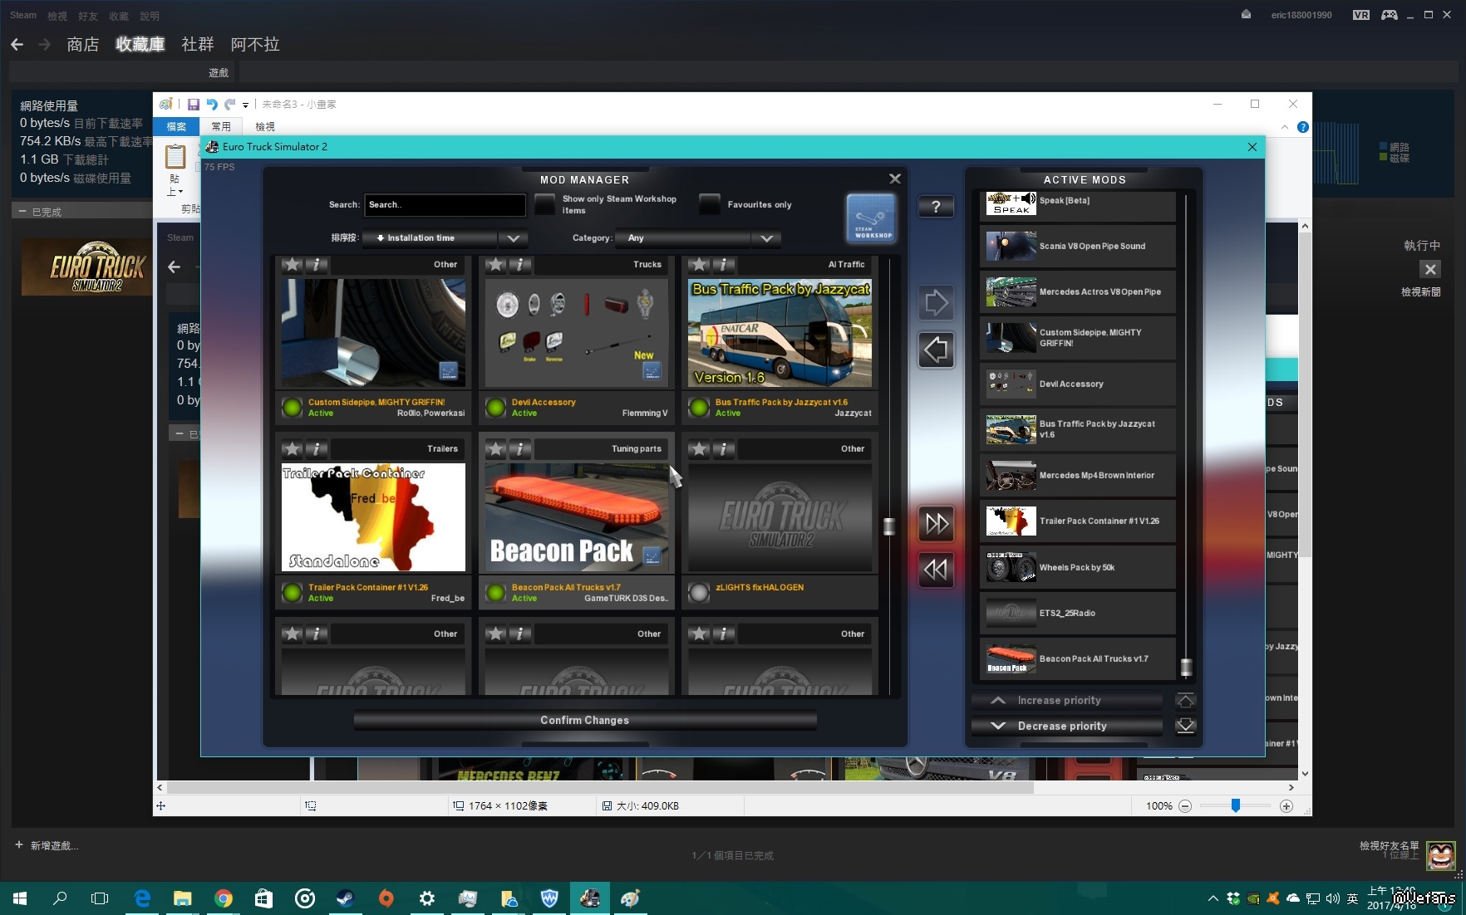Show info for Beacon Pack mod
Screen dimensions: 1466x915
pos(520,449)
